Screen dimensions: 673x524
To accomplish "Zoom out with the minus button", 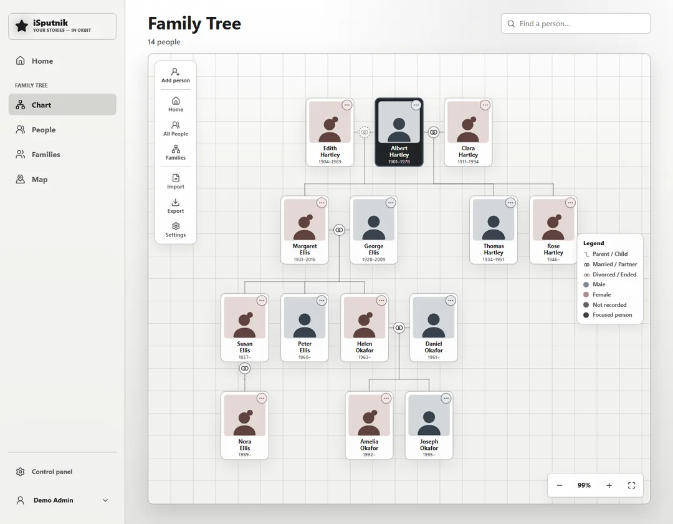I will [560, 485].
